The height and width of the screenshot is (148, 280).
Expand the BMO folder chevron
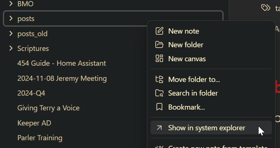[11, 4]
